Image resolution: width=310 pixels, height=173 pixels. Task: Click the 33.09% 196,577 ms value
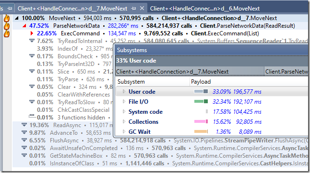tap(237, 92)
